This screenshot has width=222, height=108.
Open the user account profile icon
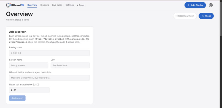click(211, 5)
